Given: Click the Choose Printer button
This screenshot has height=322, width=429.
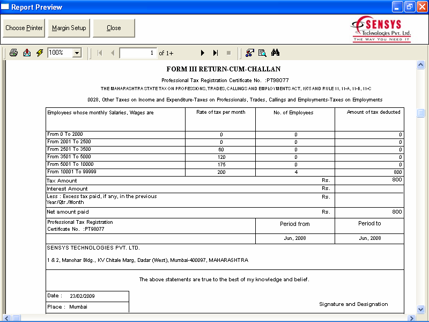Looking at the screenshot, I should (x=24, y=28).
